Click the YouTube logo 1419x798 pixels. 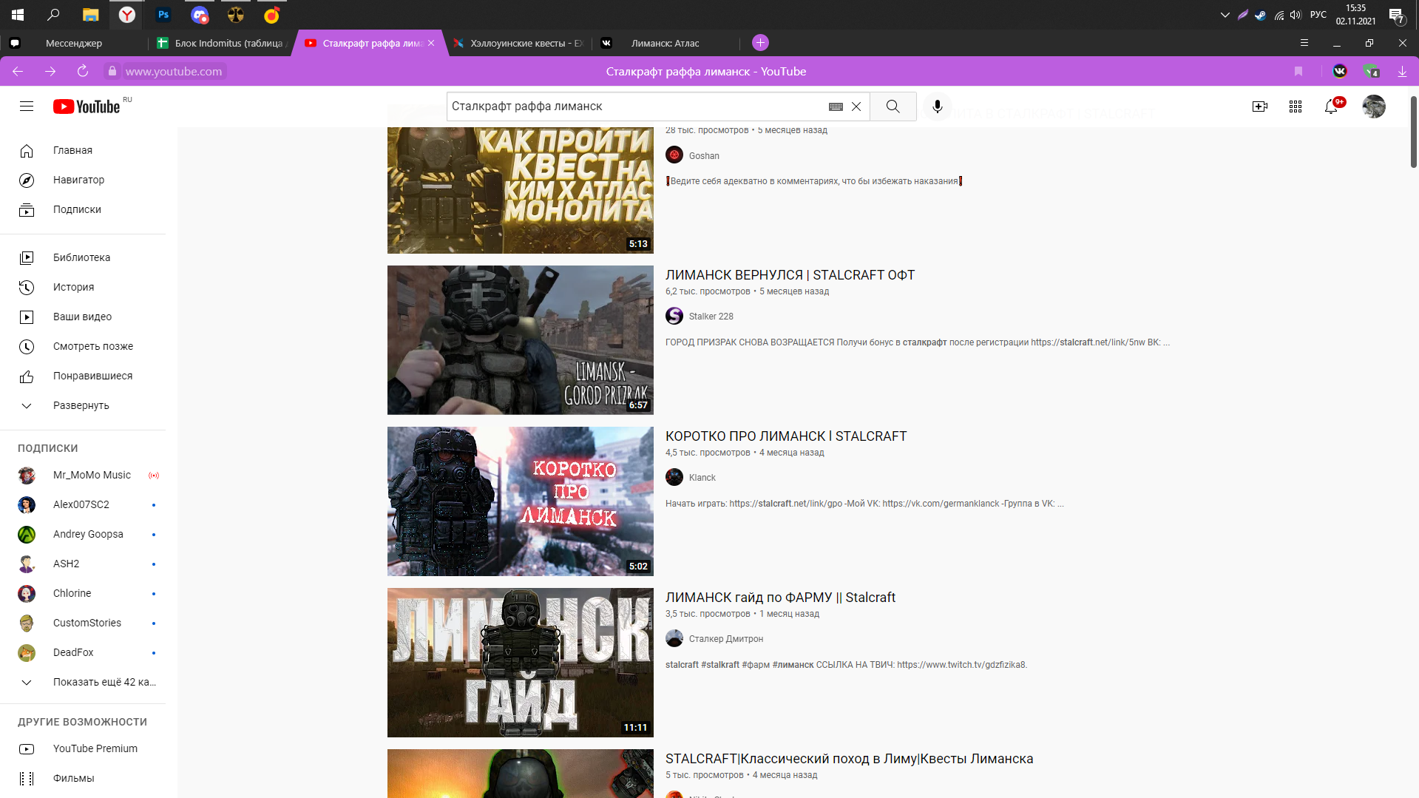point(87,106)
